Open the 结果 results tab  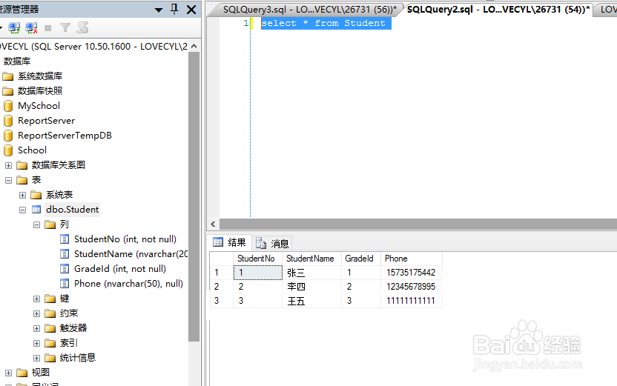[x=229, y=242]
